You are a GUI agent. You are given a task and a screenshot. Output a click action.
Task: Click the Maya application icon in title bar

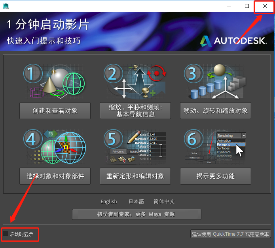[6, 6]
